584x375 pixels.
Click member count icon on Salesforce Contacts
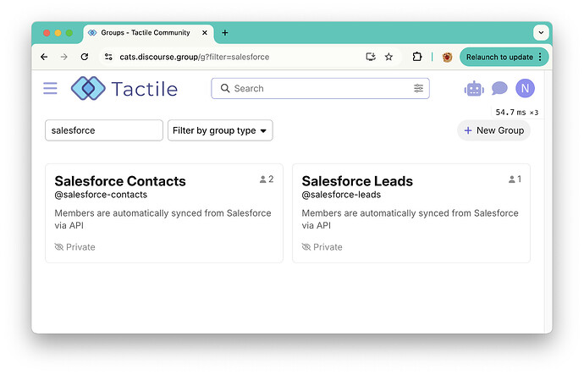[263, 179]
